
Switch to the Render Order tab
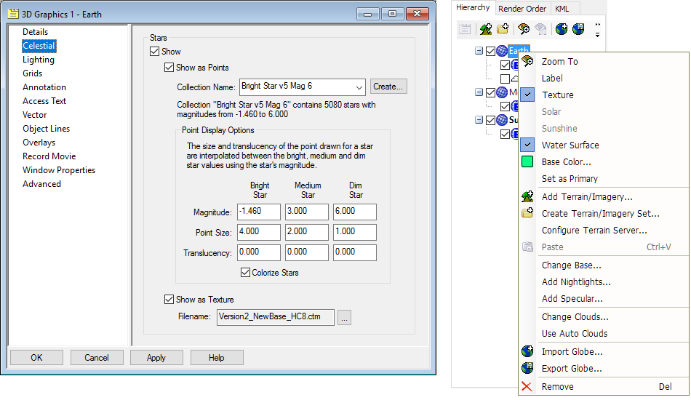tap(522, 9)
